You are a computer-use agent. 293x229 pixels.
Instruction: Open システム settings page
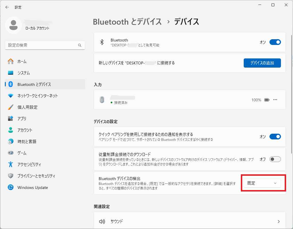[45, 73]
